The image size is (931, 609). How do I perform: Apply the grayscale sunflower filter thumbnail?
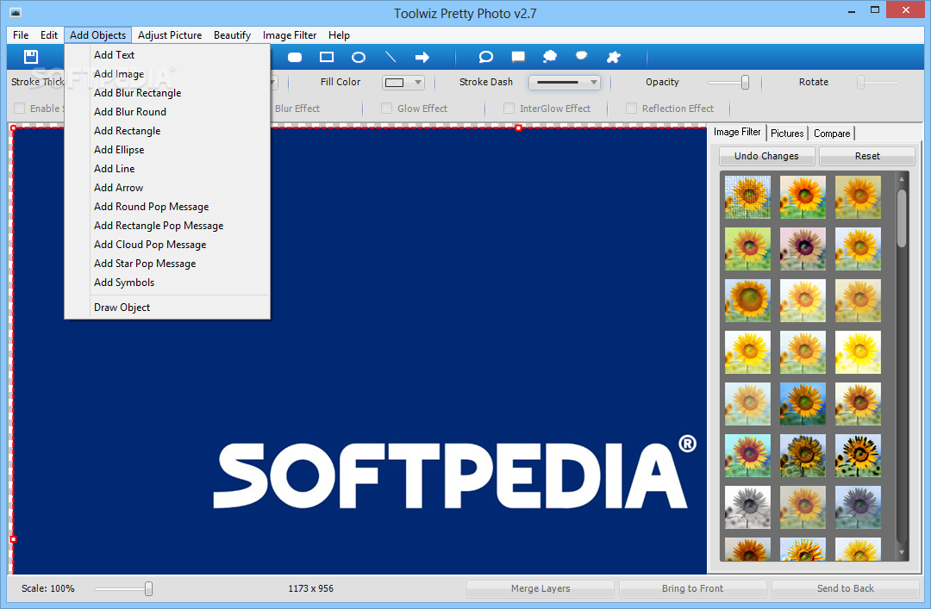(x=747, y=507)
